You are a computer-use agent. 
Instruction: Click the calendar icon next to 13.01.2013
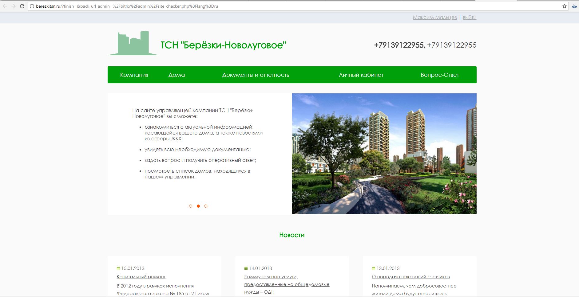point(373,268)
